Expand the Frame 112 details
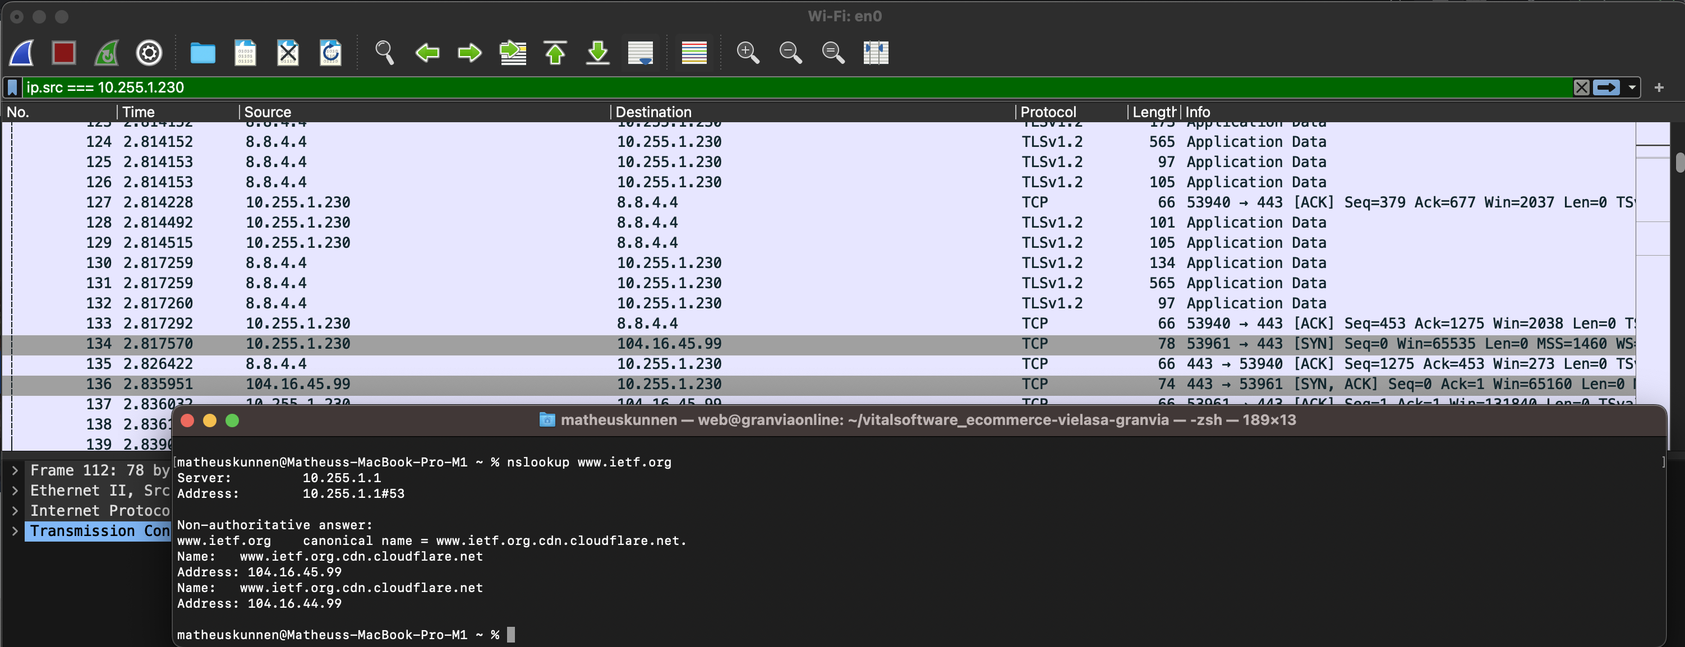1685x647 pixels. pyautogui.click(x=15, y=470)
